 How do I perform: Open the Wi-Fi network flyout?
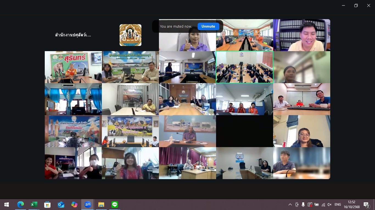[323, 205]
